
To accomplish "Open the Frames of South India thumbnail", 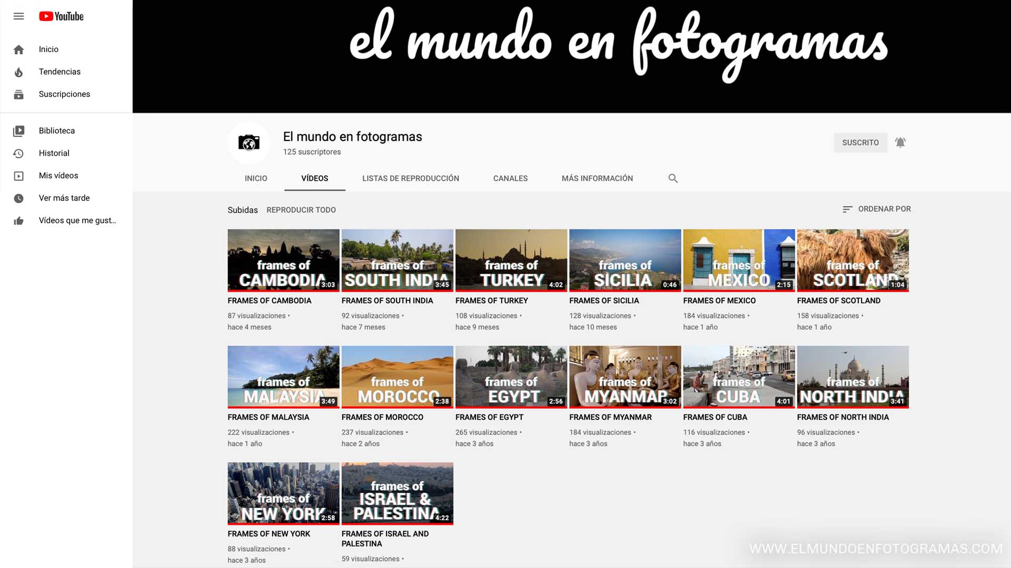I will (x=397, y=260).
